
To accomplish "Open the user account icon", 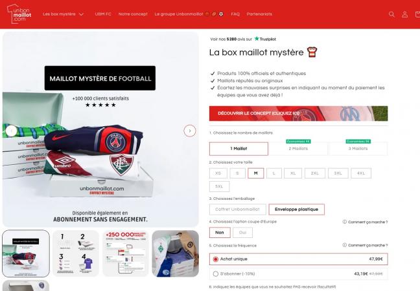I will tap(404, 14).
